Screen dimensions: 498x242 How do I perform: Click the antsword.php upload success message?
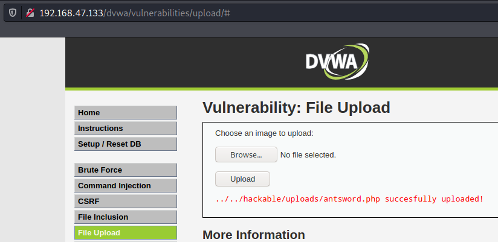(x=349, y=199)
